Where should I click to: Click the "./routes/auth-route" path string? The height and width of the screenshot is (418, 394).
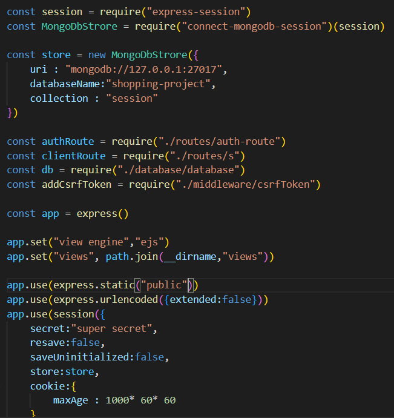pos(219,141)
